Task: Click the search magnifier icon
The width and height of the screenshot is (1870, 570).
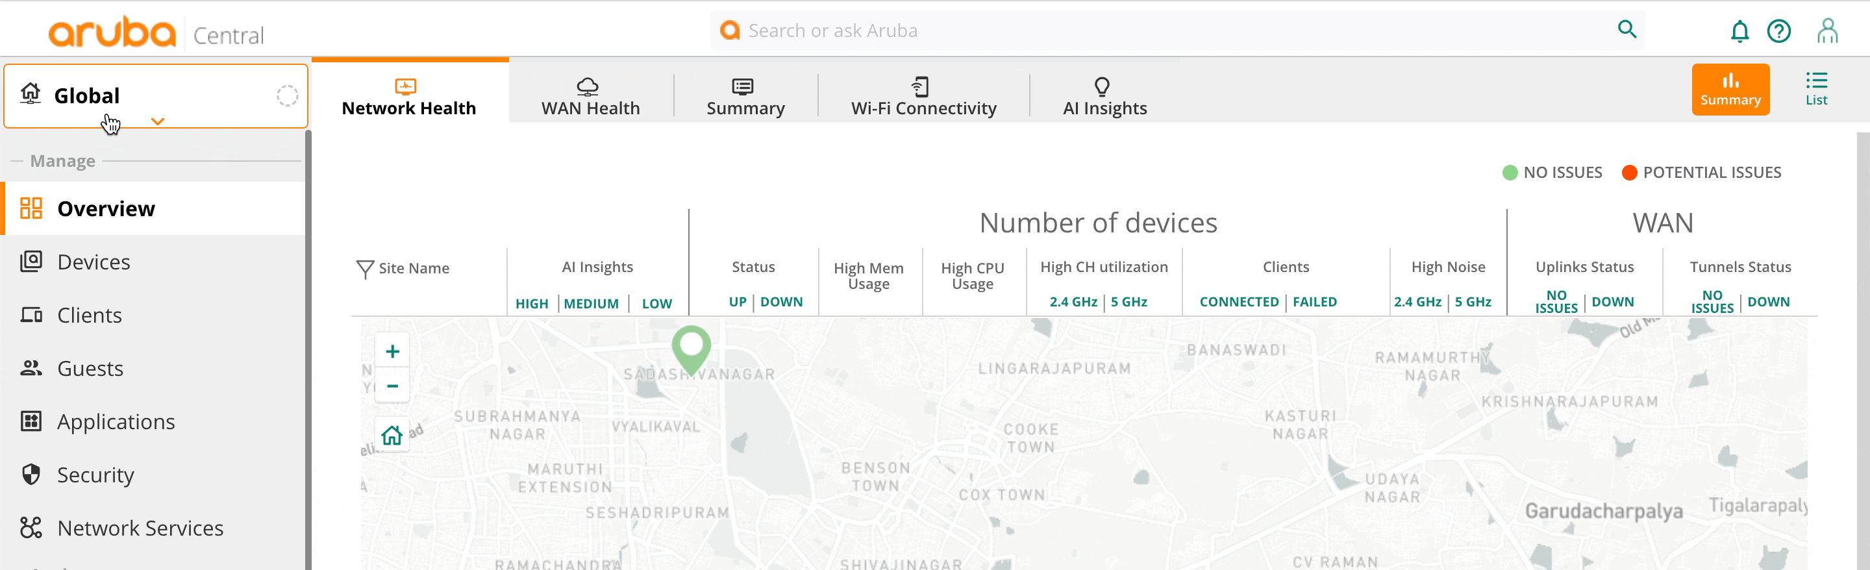Action: click(1627, 30)
